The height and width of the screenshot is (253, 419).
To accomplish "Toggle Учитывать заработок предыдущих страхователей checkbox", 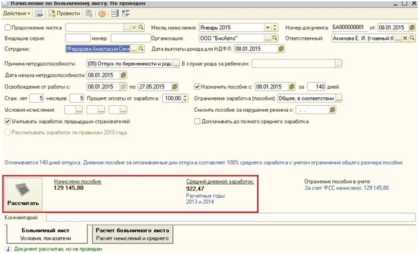I will click(7, 122).
